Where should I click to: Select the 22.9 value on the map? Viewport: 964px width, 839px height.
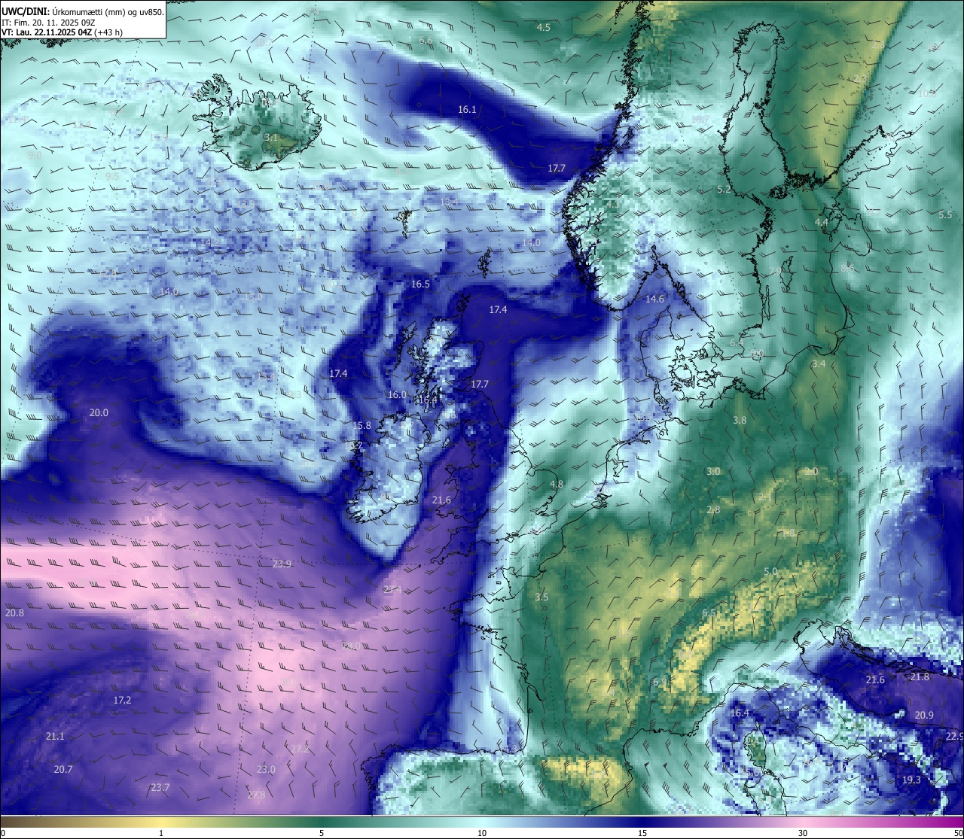[x=954, y=737]
